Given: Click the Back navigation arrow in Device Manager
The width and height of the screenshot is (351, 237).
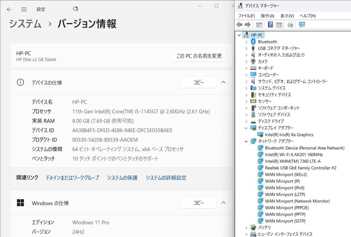Looking at the screenshot, I should pyautogui.click(x=239, y=24).
